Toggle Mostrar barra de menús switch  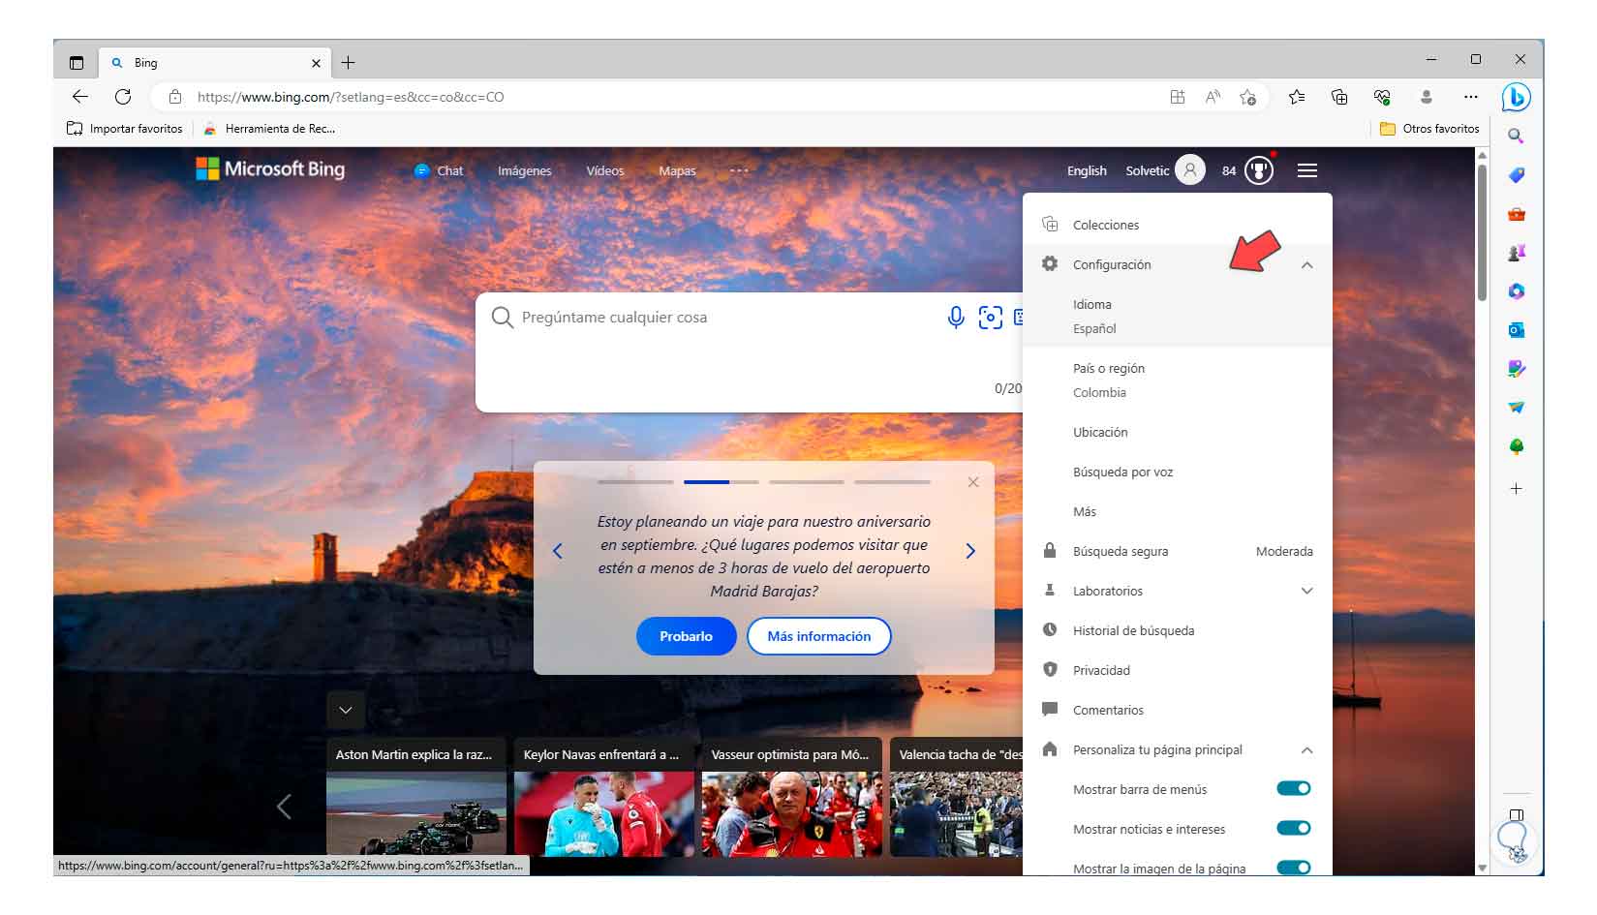(x=1294, y=789)
